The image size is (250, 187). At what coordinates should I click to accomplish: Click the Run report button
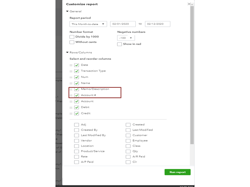[177, 172]
